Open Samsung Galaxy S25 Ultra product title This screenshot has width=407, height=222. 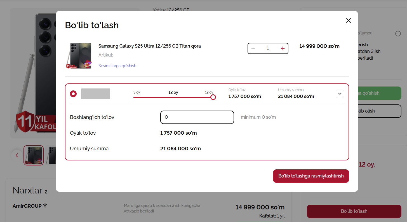[x=149, y=46]
